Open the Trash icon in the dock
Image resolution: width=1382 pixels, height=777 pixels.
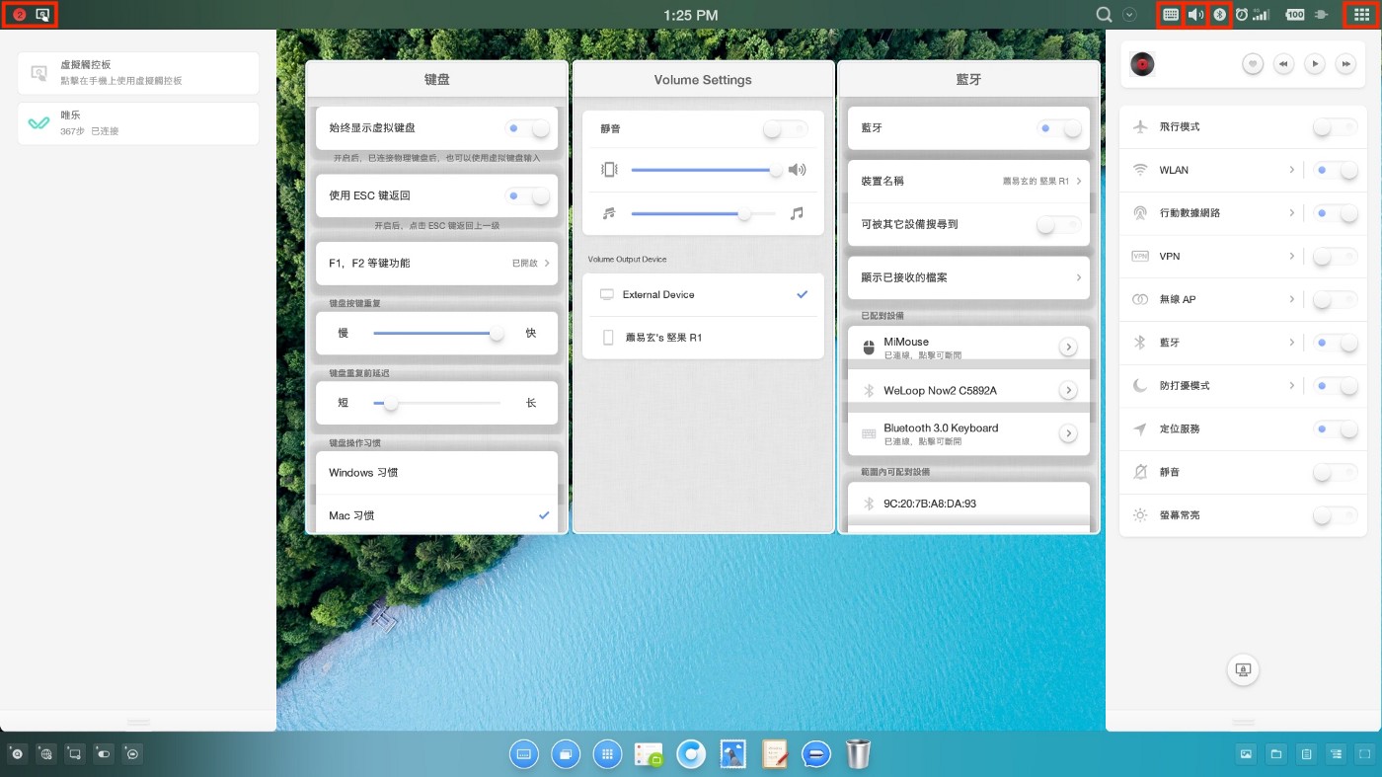859,754
